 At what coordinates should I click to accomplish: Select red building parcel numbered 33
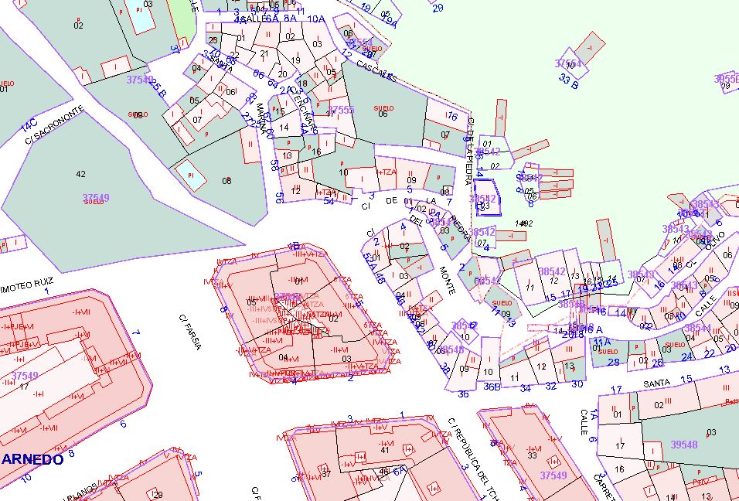(x=532, y=455)
